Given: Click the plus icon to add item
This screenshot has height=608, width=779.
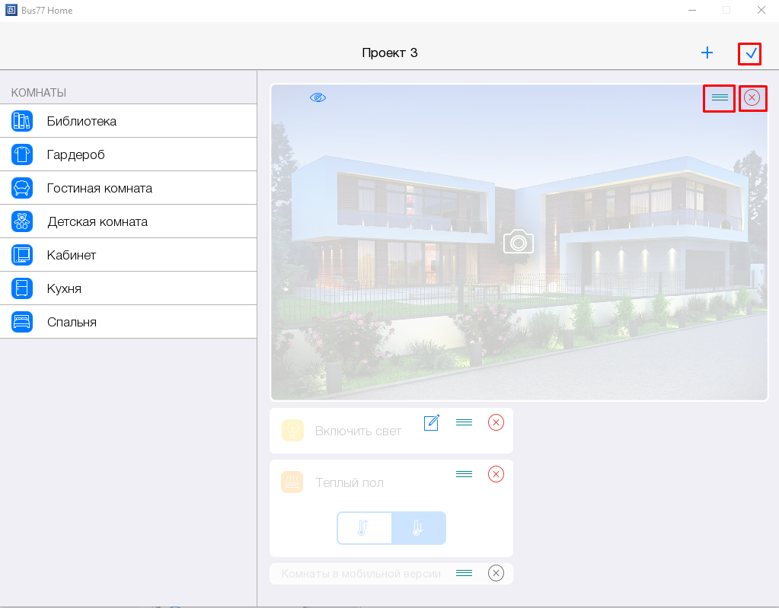Looking at the screenshot, I should pyautogui.click(x=707, y=53).
